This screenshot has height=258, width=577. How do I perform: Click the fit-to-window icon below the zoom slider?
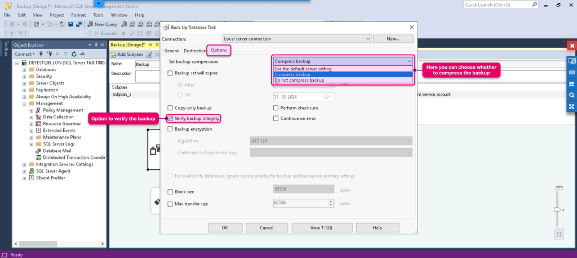coord(558,234)
